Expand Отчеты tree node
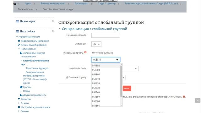The height and width of the screenshot is (113, 201). pos(19,103)
